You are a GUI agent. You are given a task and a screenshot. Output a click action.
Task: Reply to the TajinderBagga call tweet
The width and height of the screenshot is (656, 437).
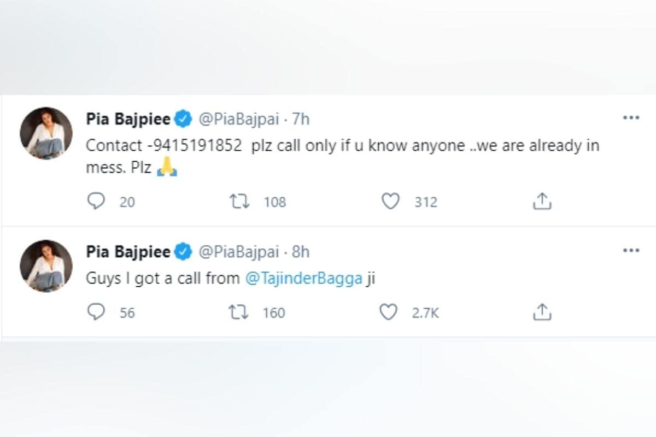point(96,312)
